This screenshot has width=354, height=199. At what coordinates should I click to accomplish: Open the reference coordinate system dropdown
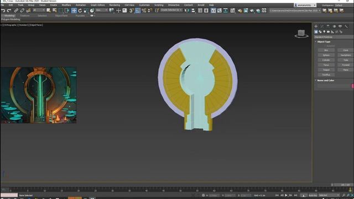(101, 11)
